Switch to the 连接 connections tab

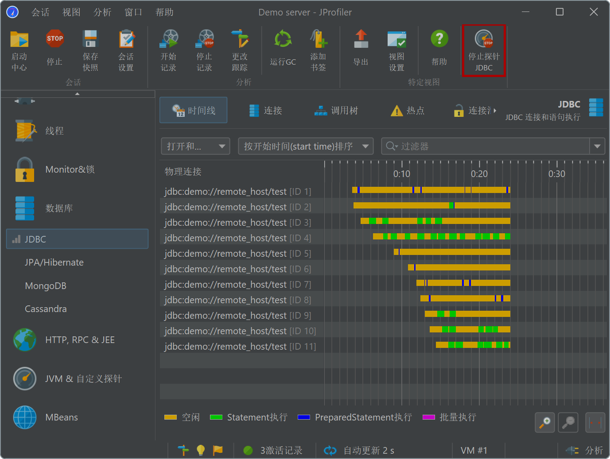(x=265, y=111)
